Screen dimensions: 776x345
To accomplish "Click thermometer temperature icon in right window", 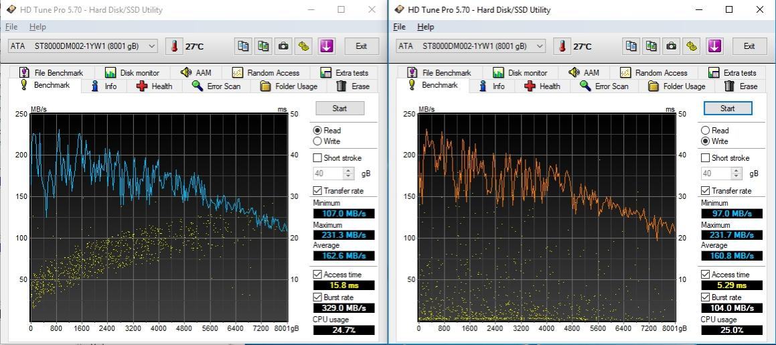I will point(562,46).
